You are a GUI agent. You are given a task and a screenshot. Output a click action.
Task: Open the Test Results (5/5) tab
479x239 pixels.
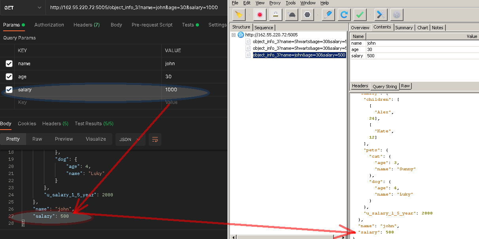point(94,124)
